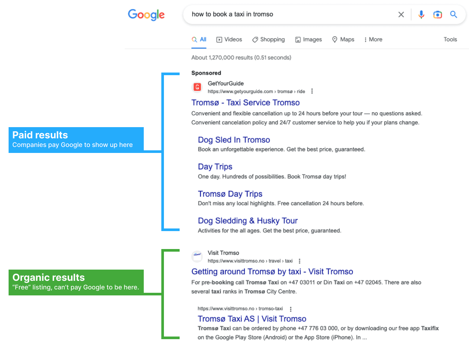Click in the search box text
469x347 pixels.
[232, 14]
